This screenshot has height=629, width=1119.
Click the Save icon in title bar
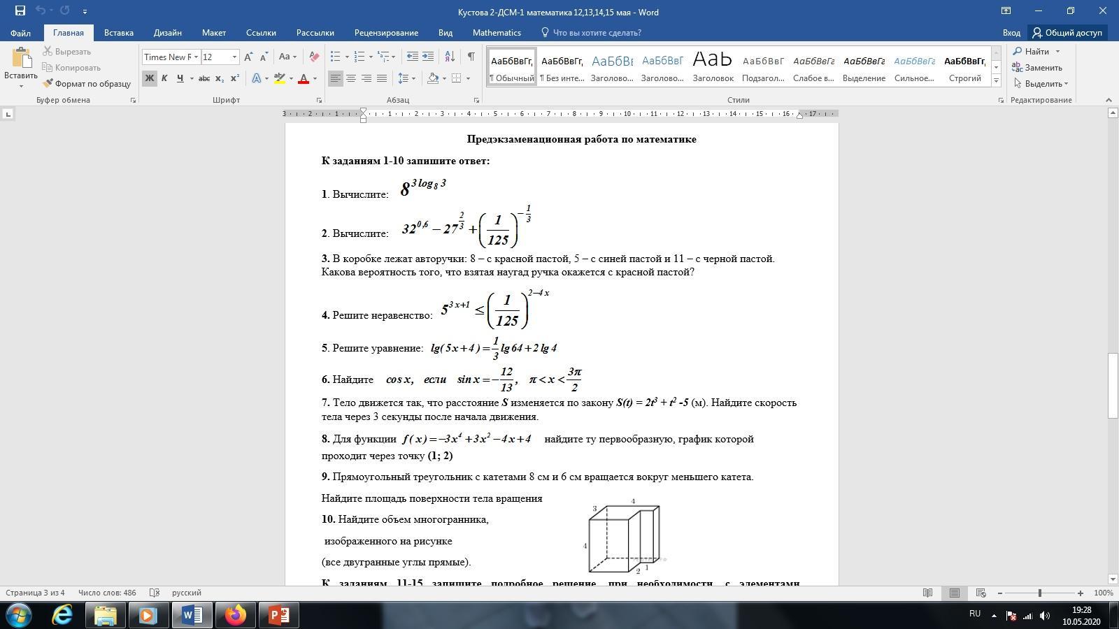(20, 11)
